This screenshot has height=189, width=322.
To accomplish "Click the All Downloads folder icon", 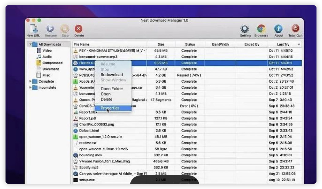I will coord(35,45).
